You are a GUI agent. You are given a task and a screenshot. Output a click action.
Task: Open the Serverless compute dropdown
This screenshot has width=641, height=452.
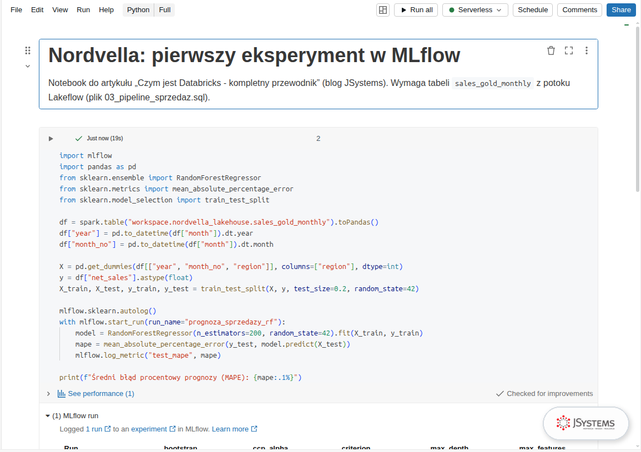coord(475,10)
